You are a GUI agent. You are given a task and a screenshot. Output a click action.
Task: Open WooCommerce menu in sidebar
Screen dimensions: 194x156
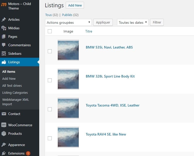[x=19, y=125]
